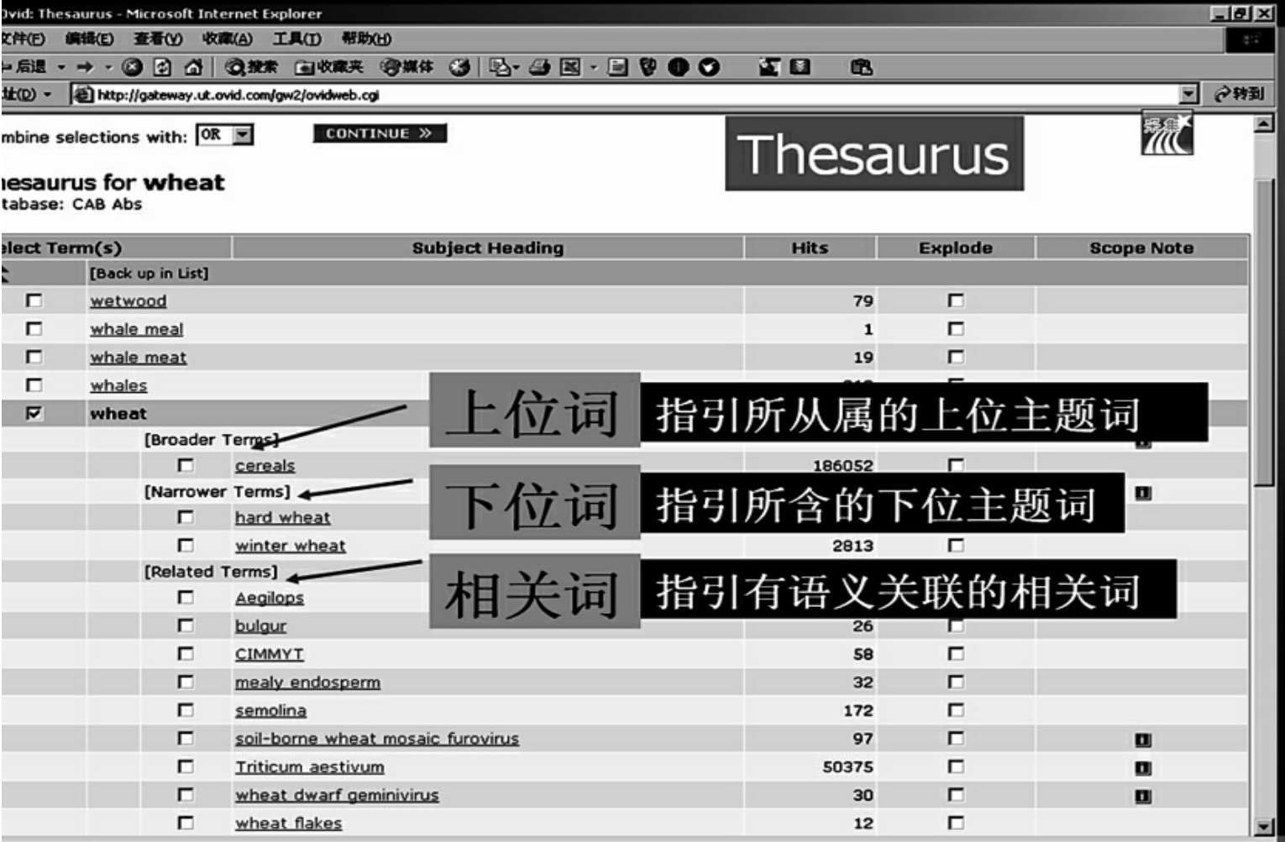Open the 编辑(E) menu
This screenshot has width=1285, height=842.
[89, 39]
